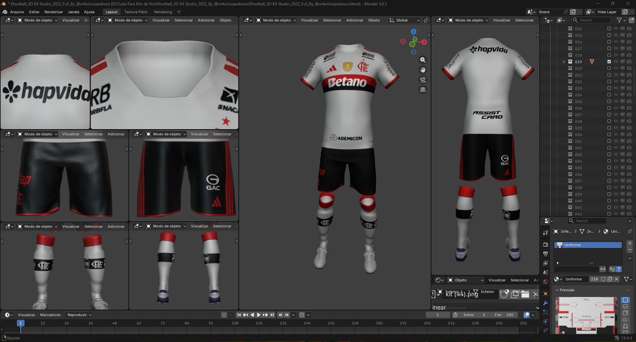
Task: Click the pin icon next to Scene name
Action: pyautogui.click(x=566, y=12)
